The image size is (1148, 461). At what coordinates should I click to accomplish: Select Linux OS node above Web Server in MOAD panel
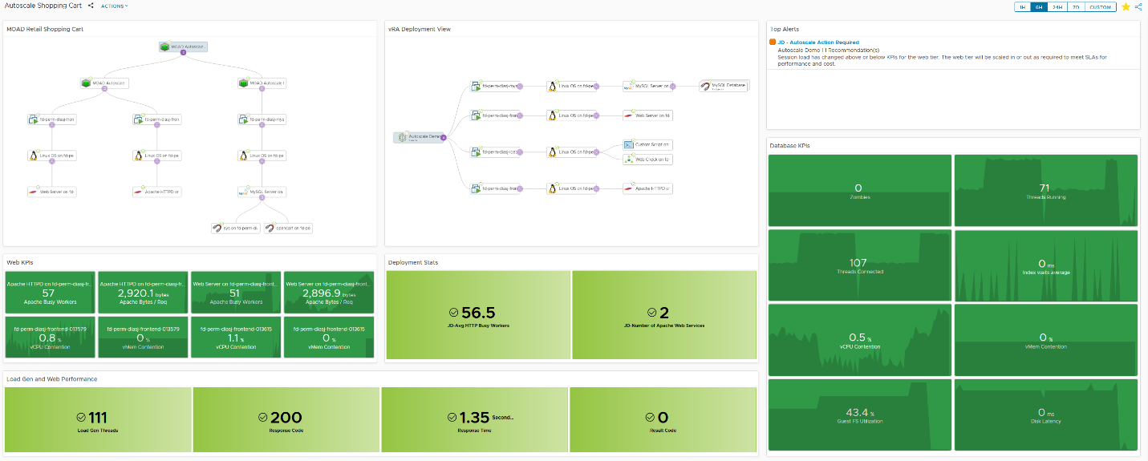51,156
